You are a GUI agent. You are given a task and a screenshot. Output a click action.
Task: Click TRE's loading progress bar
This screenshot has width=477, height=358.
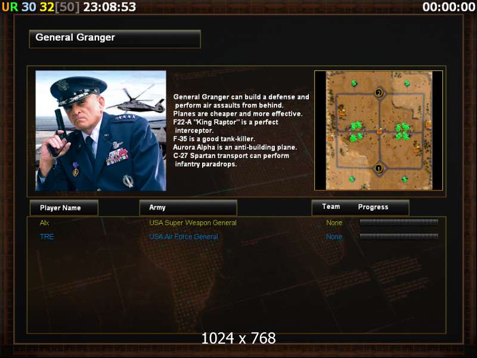[399, 236]
